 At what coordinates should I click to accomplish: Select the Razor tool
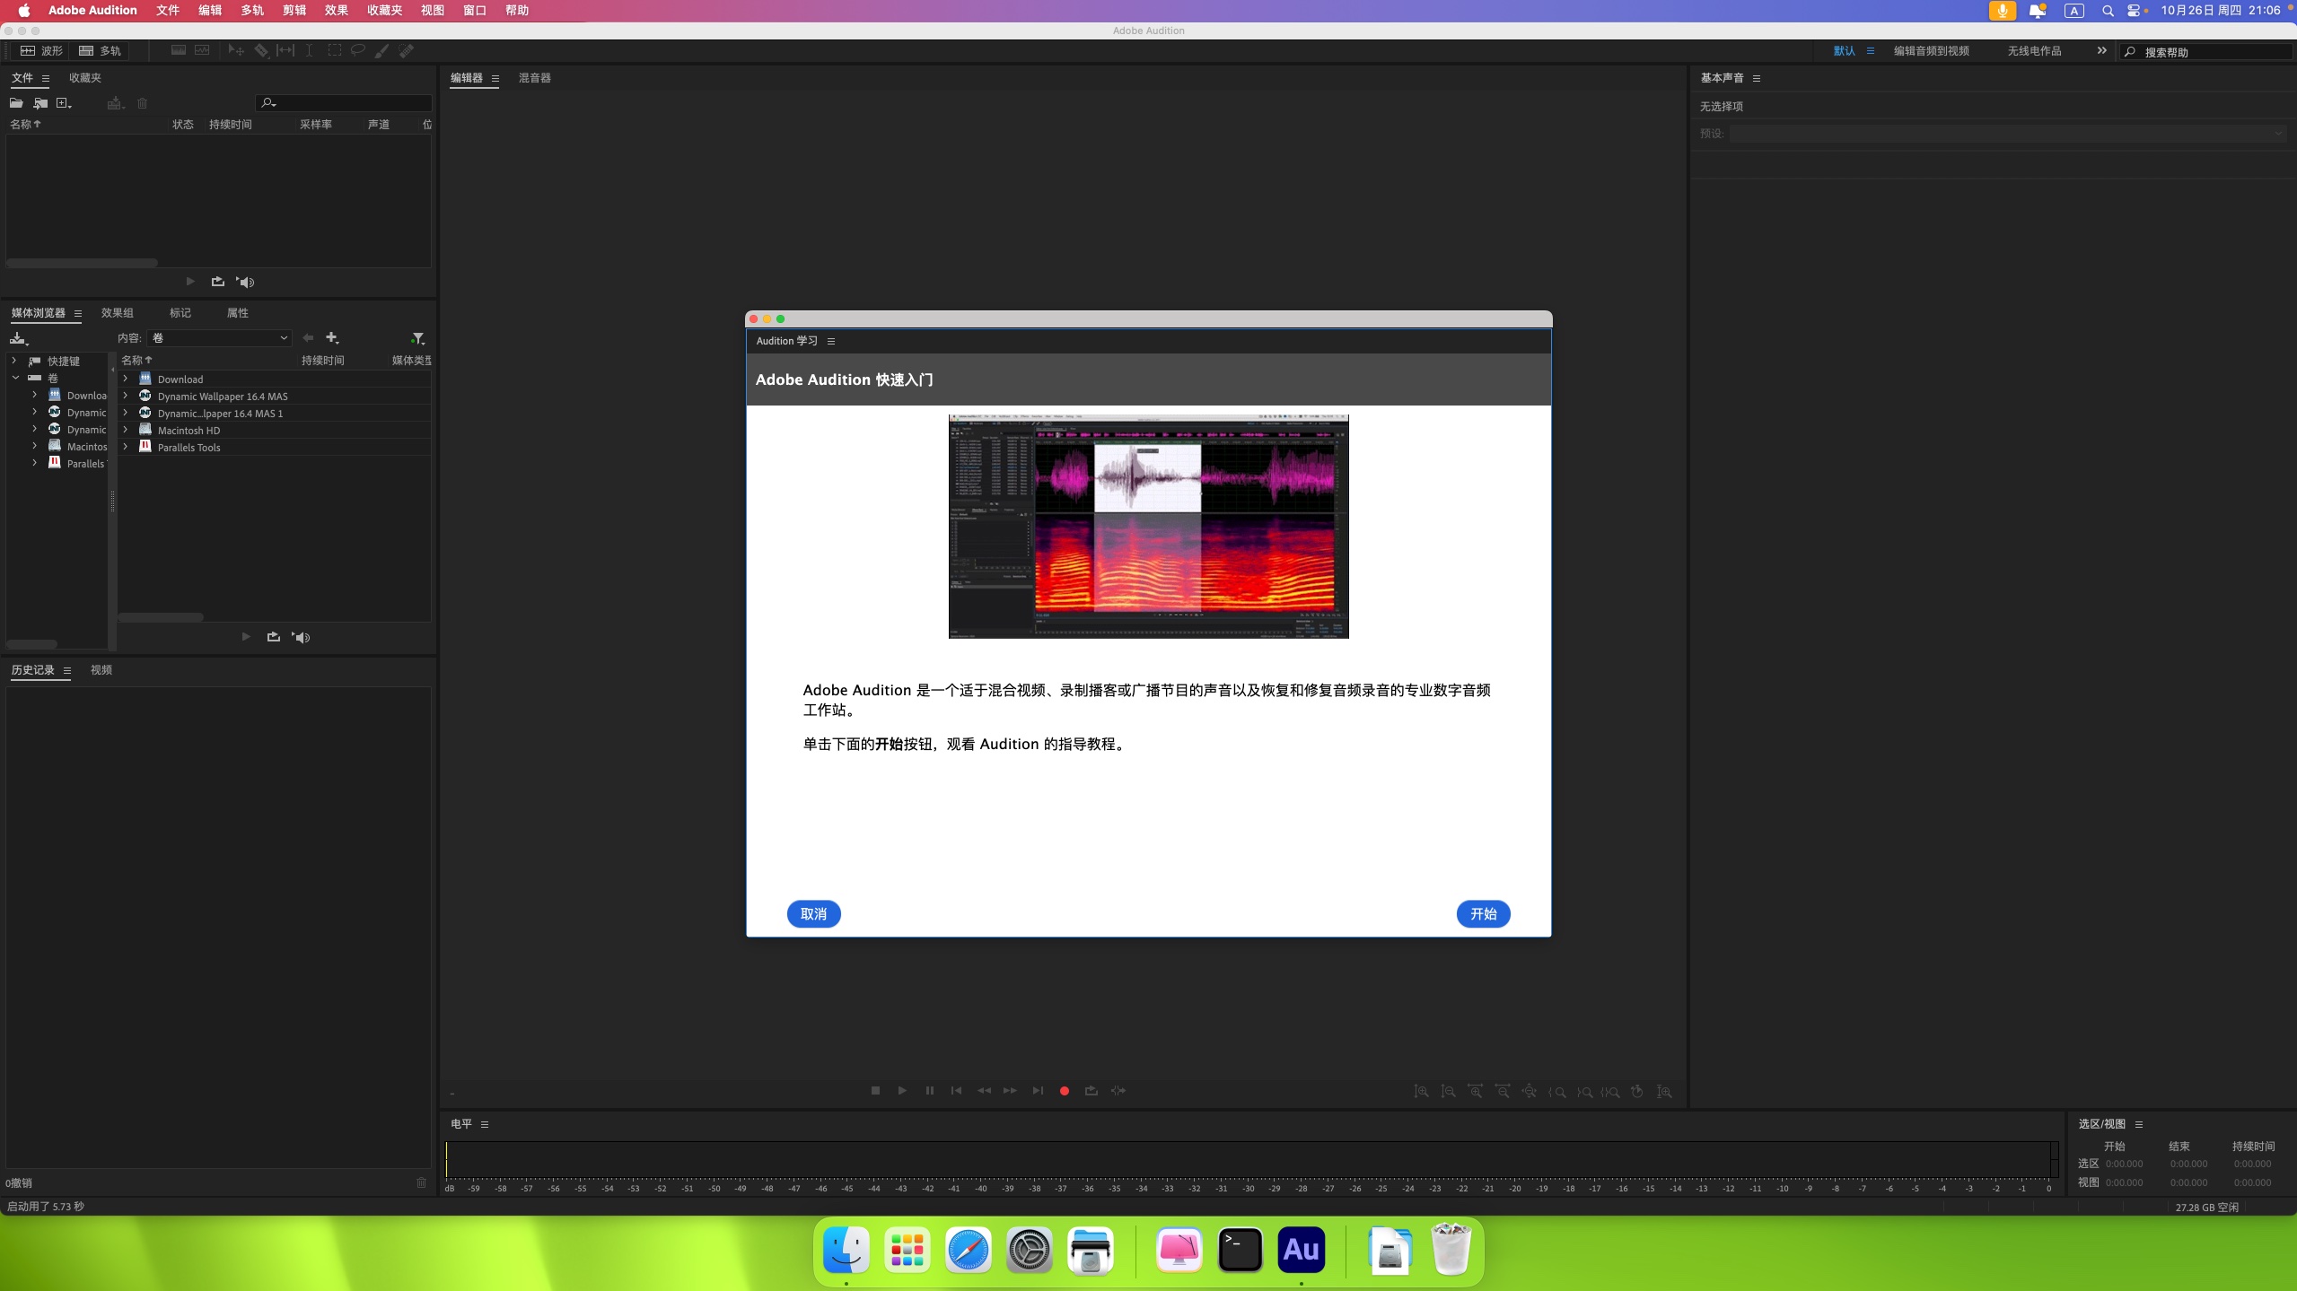[x=261, y=51]
